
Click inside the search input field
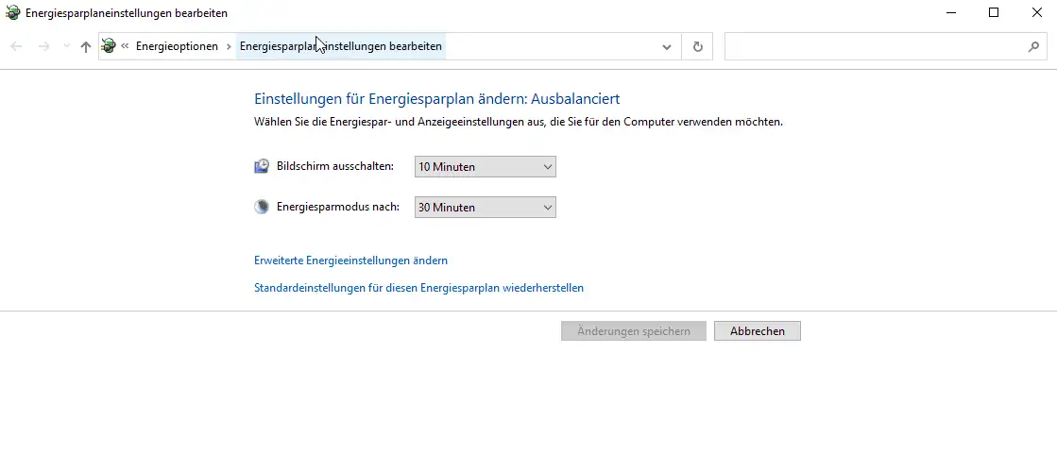(874, 46)
